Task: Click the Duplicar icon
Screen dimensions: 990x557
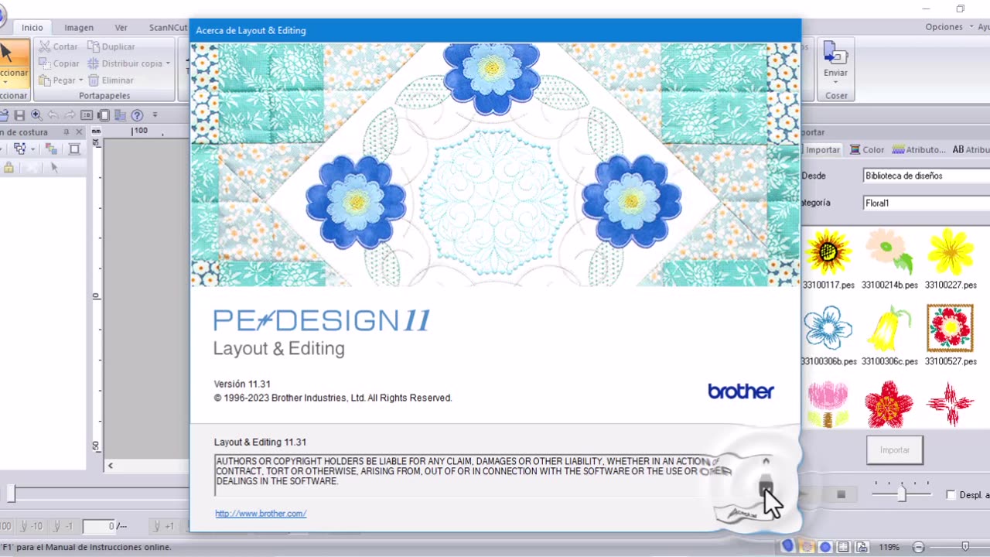Action: (94, 46)
